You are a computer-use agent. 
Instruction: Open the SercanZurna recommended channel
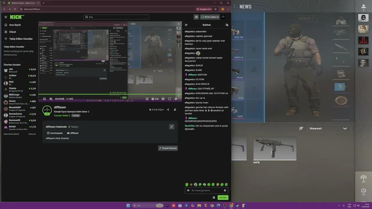coord(20,115)
